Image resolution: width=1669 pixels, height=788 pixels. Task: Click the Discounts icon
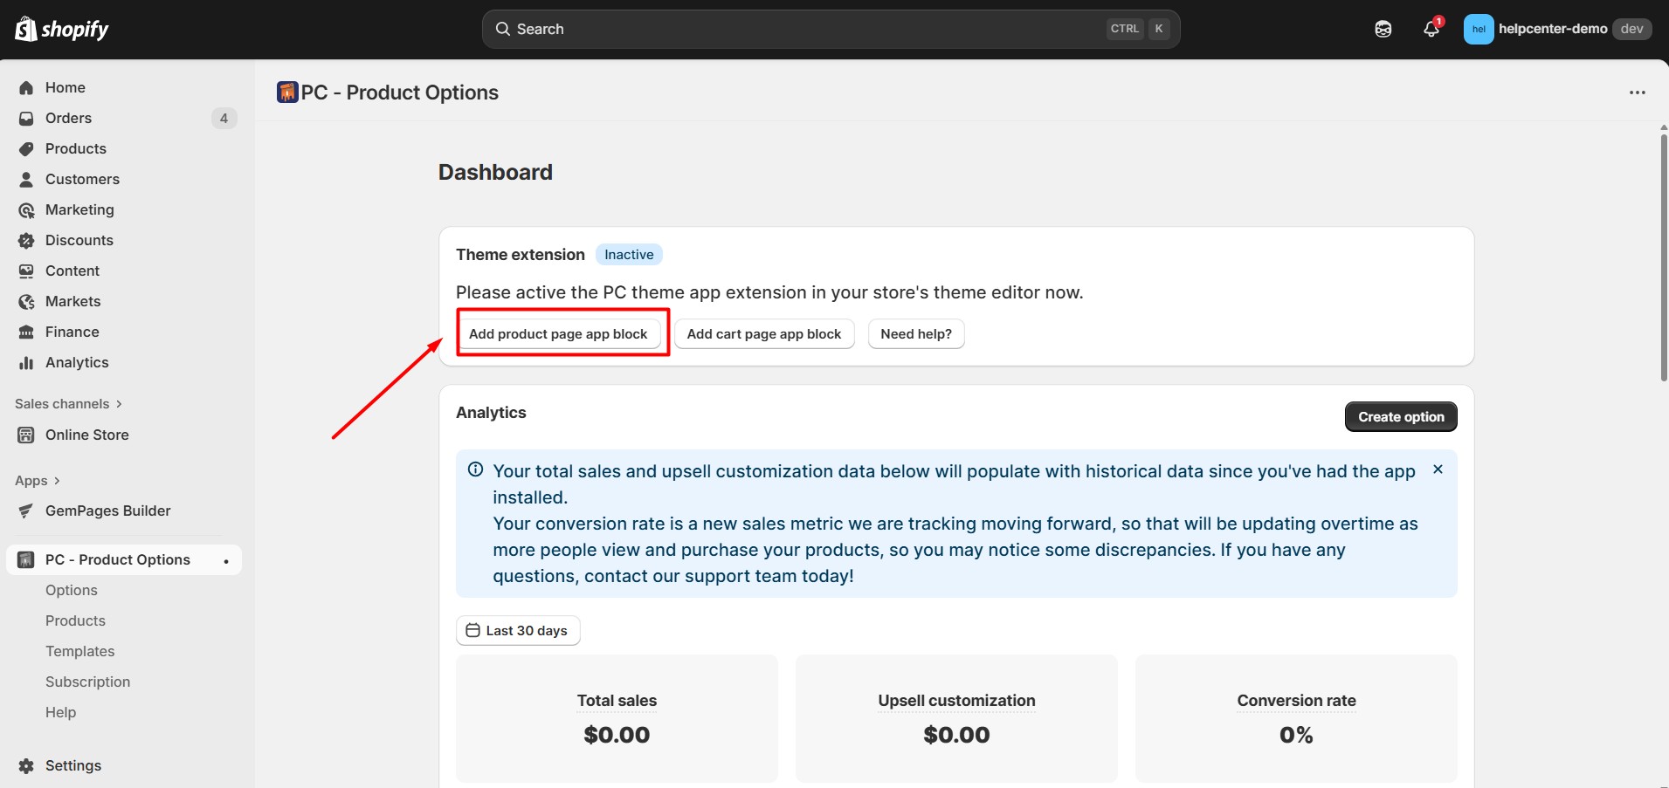(26, 240)
